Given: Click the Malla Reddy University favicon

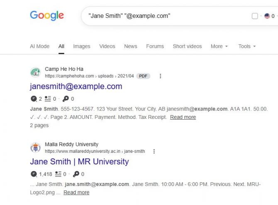Looking at the screenshot, I should point(35,148).
